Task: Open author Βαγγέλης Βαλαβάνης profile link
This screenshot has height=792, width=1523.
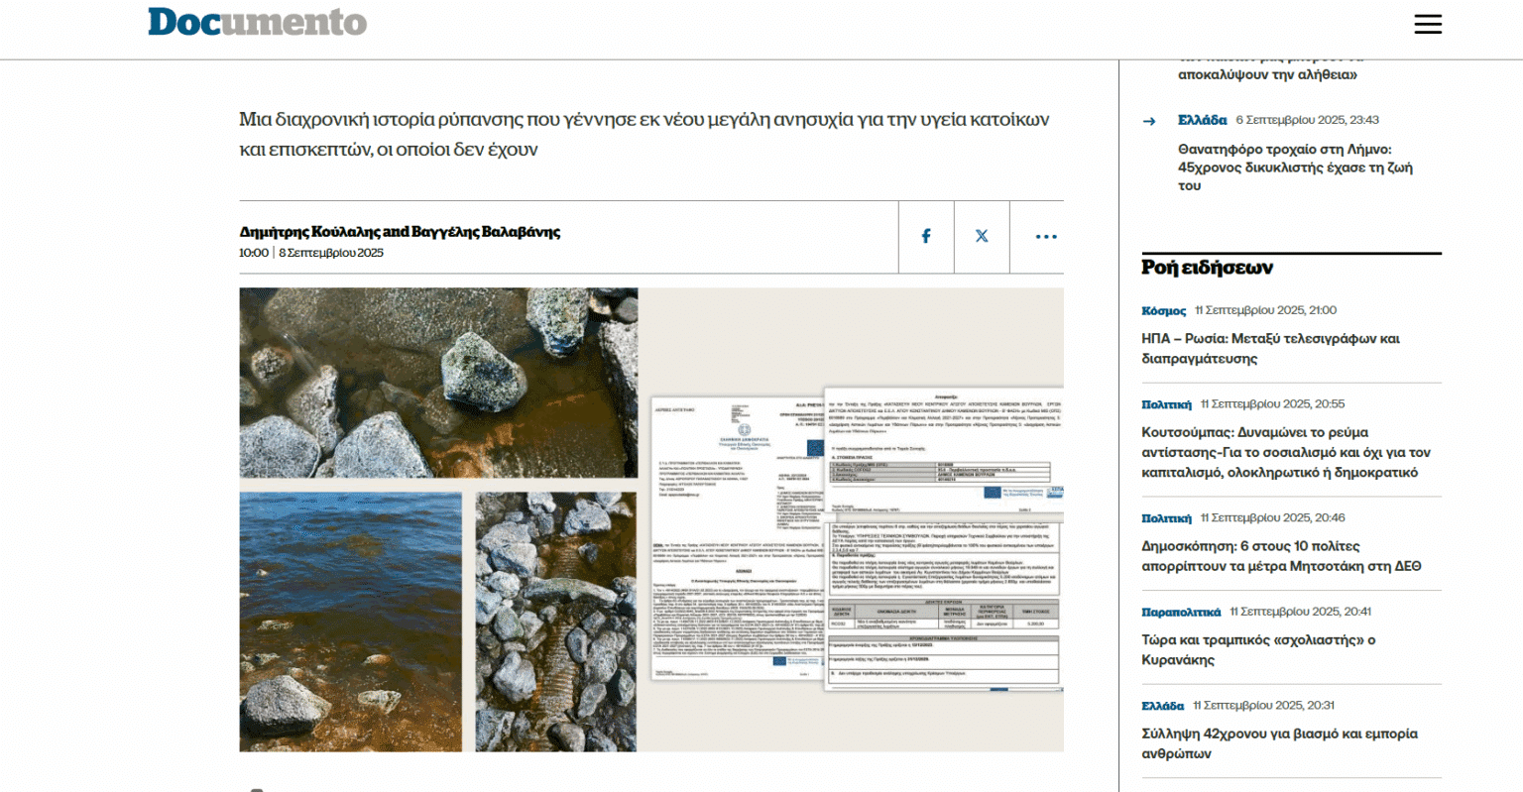Action: [486, 232]
